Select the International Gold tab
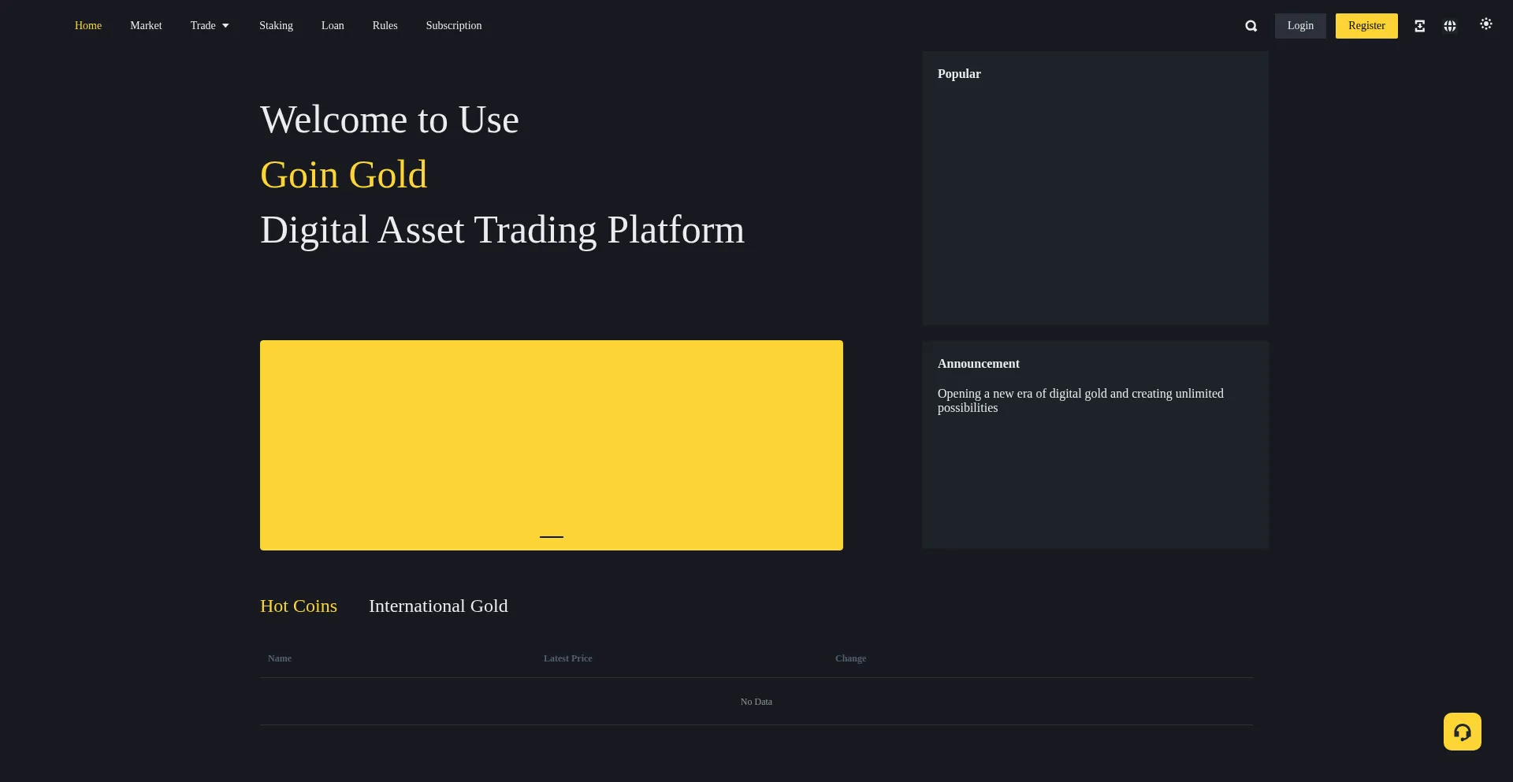 (438, 606)
